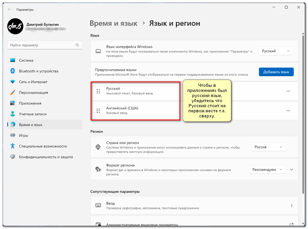Select Игры in sidebar menu
Image resolution: width=308 pixels, height=229 pixels.
point(23,135)
